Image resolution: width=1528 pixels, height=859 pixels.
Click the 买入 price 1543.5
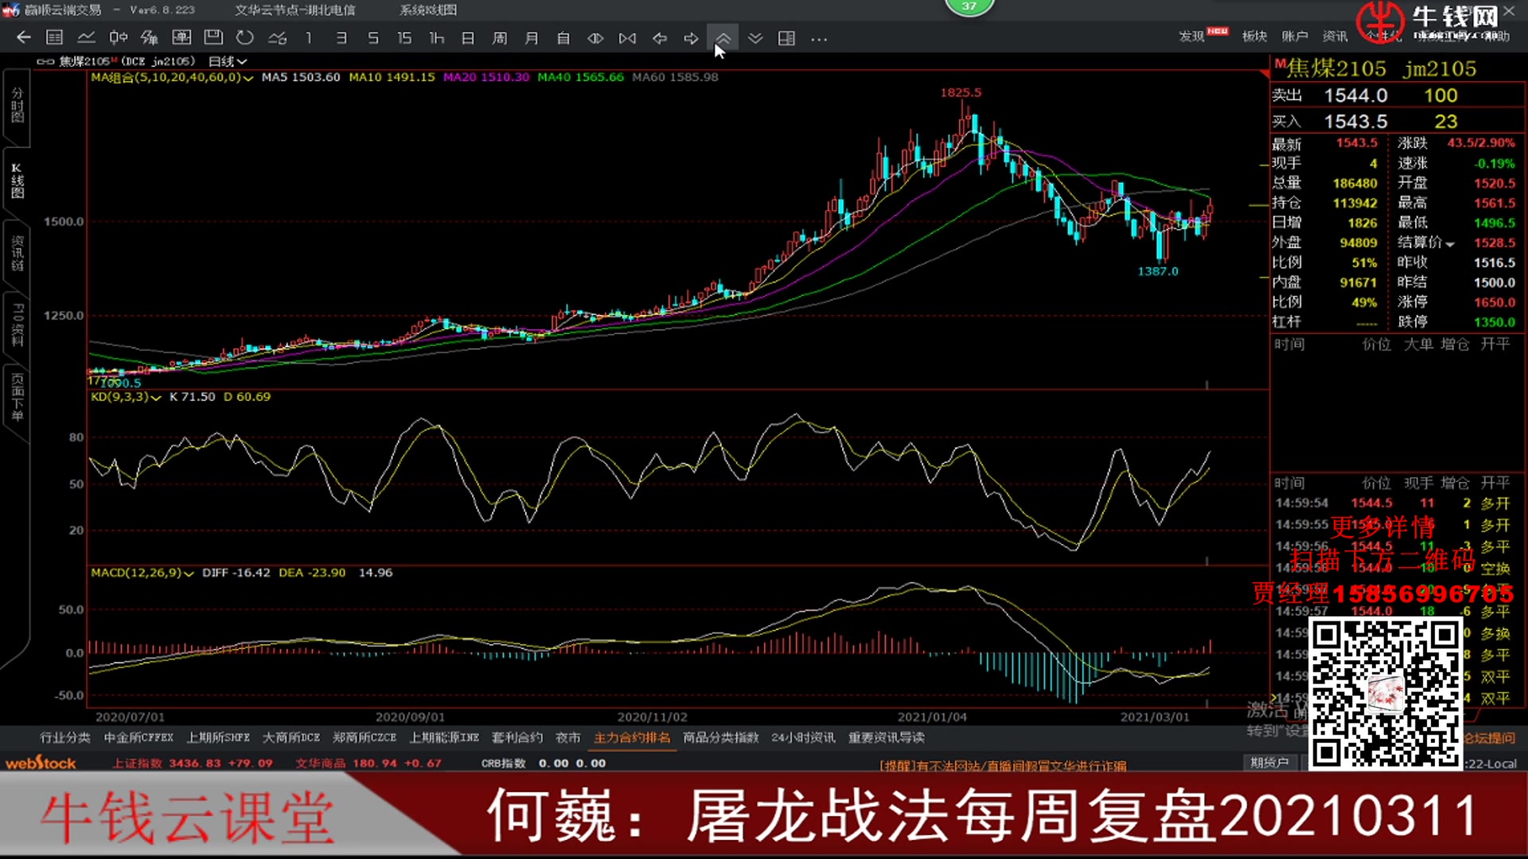pos(1355,122)
